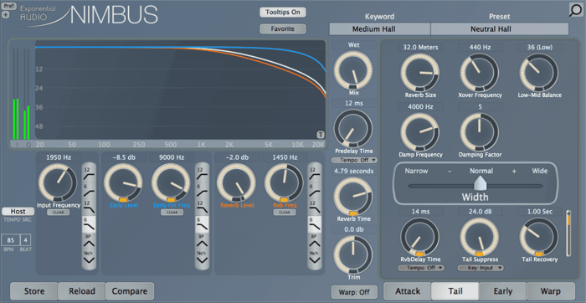
Task: Click the small plus icon under Pref
Action: point(5,15)
